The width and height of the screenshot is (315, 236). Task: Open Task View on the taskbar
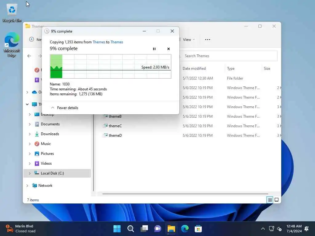pos(144,229)
